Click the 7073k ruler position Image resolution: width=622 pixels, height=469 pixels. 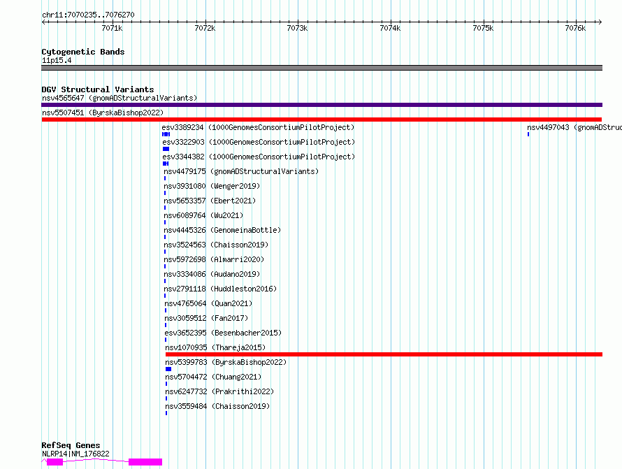tap(297, 28)
